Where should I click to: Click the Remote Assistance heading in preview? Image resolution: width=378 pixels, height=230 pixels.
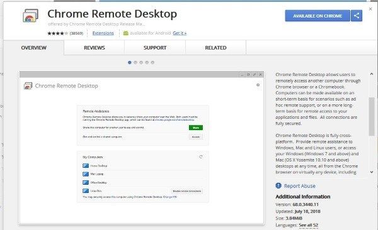point(96,111)
